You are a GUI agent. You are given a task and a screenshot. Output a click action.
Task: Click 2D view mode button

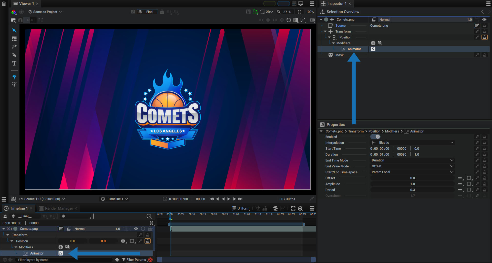click(x=269, y=12)
